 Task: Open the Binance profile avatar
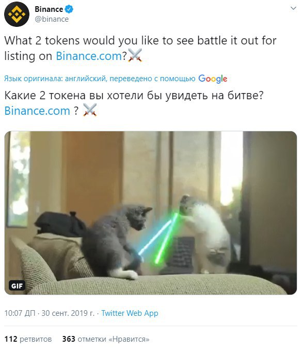pyautogui.click(x=17, y=14)
